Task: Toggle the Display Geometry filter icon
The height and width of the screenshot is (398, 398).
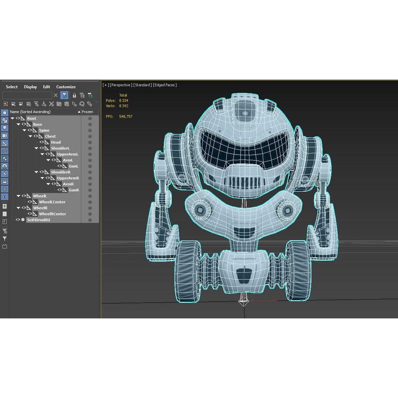Action: click(x=4, y=113)
